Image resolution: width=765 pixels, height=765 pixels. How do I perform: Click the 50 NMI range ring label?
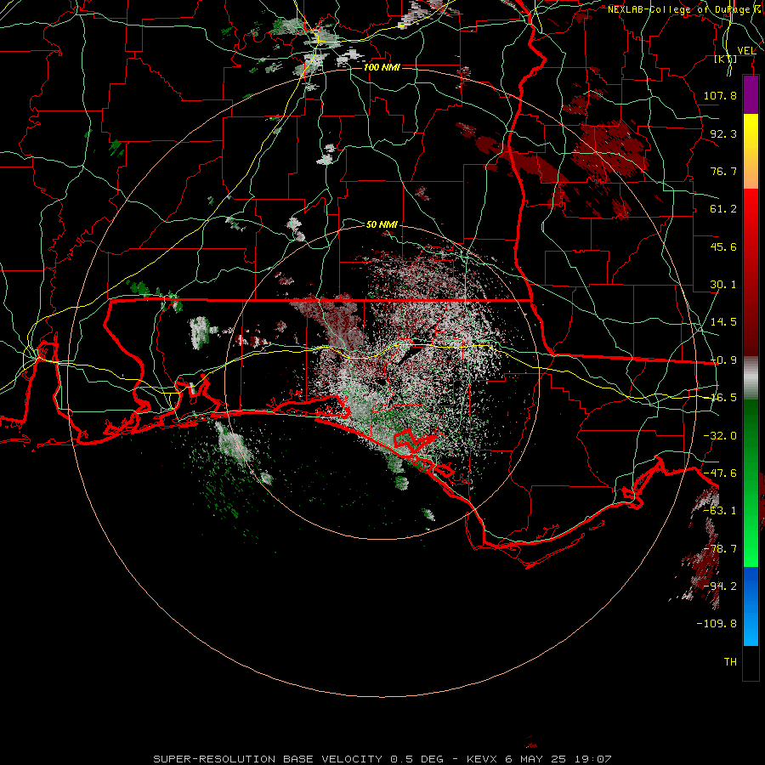(382, 224)
